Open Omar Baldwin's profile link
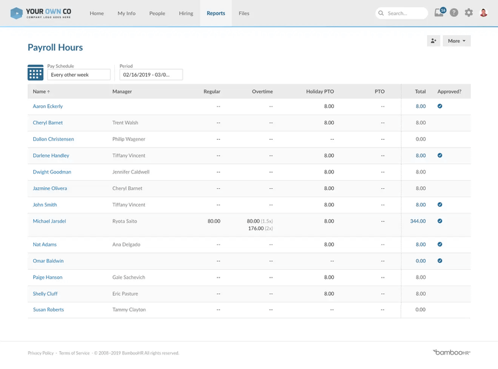This screenshot has height=369, width=498. (48, 261)
